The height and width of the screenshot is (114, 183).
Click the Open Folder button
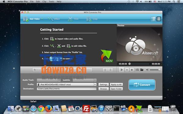point(116,89)
